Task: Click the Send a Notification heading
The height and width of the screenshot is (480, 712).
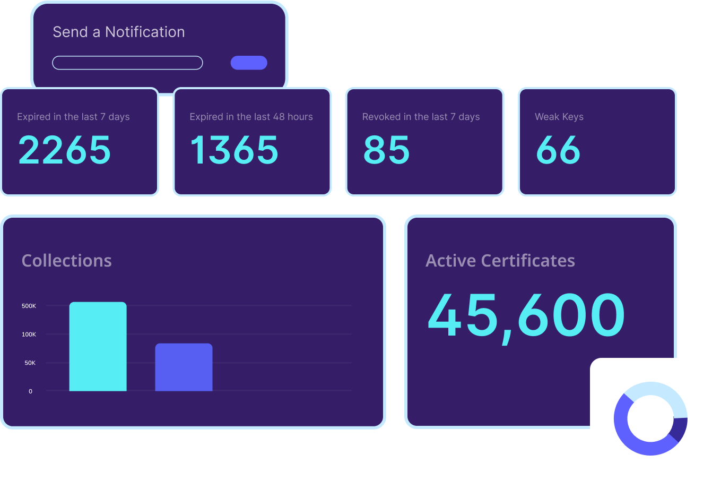Action: coord(119,32)
